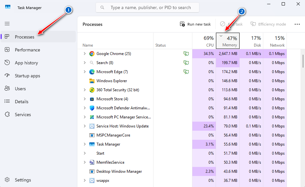Click efficiency leaf icon on Google Chrome row

(186, 54)
